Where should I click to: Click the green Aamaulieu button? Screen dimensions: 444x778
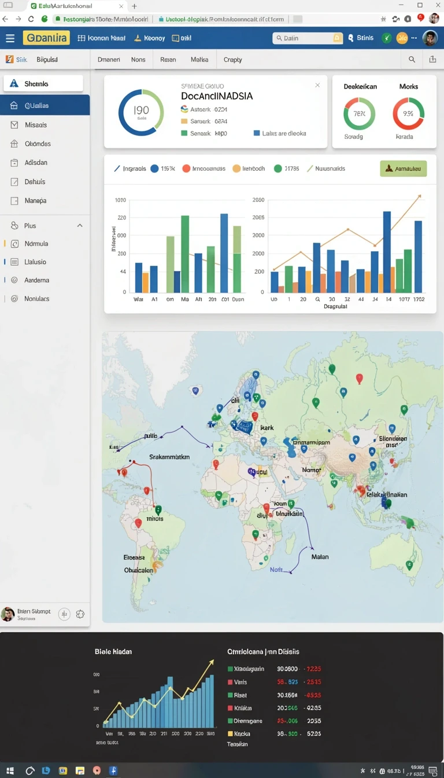pos(404,168)
